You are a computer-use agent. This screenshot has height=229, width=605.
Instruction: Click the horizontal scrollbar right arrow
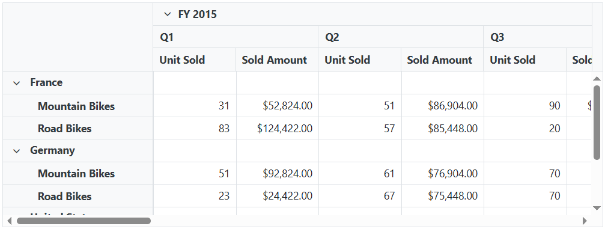585,221
